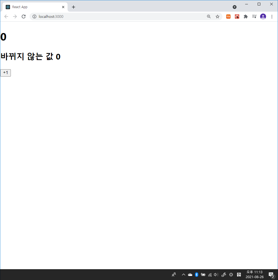Open the zoom magnifier in address bar

point(209,17)
